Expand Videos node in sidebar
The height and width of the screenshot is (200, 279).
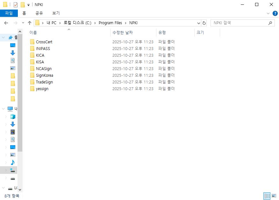click(6, 132)
